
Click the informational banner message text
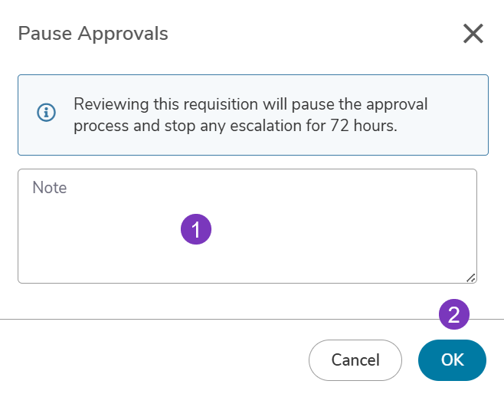(x=250, y=115)
